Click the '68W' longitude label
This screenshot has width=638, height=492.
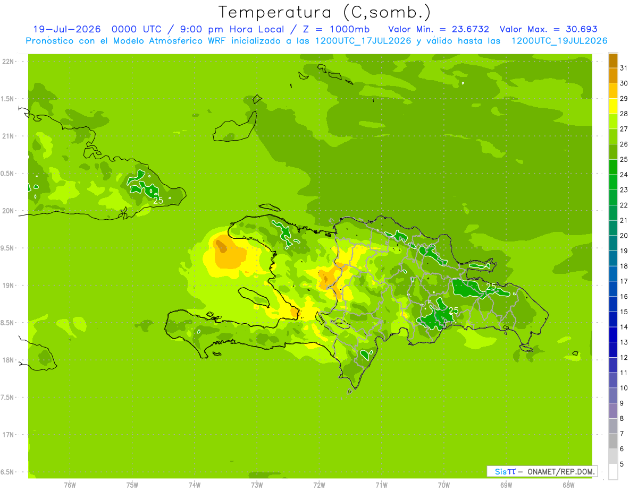click(x=568, y=485)
